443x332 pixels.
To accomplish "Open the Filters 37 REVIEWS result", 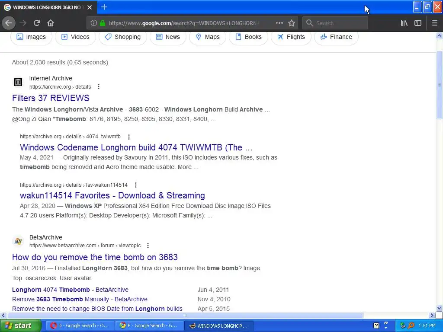I will pos(51,98).
